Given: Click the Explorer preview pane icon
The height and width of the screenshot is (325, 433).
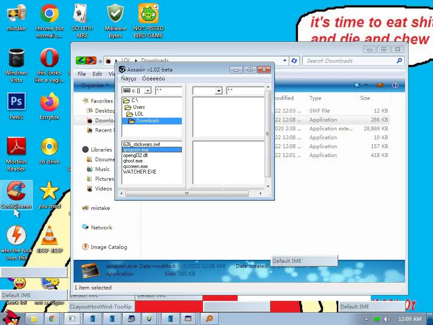Looking at the screenshot, I should click(380, 85).
